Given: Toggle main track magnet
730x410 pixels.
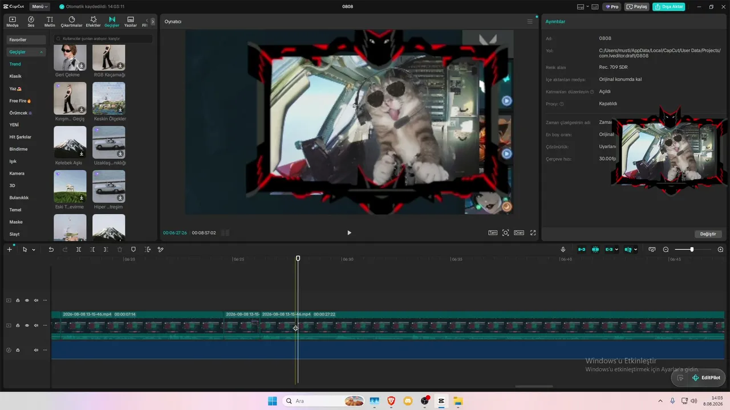Looking at the screenshot, I should click(582, 249).
